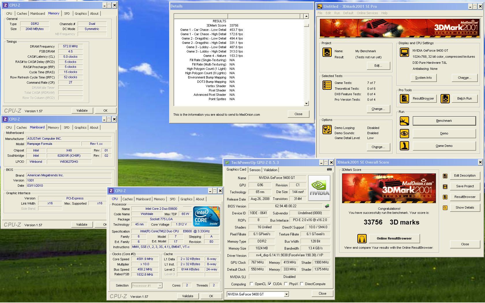
Task: Click the 3DMark2001 banner in Overall Score
Action: (389, 188)
